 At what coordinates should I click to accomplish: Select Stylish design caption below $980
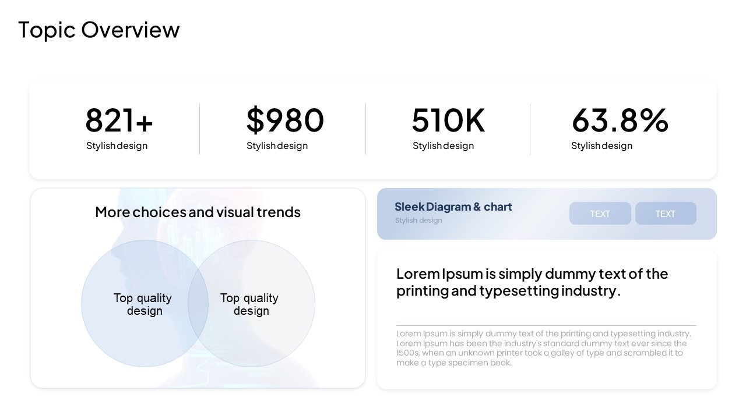pos(277,145)
